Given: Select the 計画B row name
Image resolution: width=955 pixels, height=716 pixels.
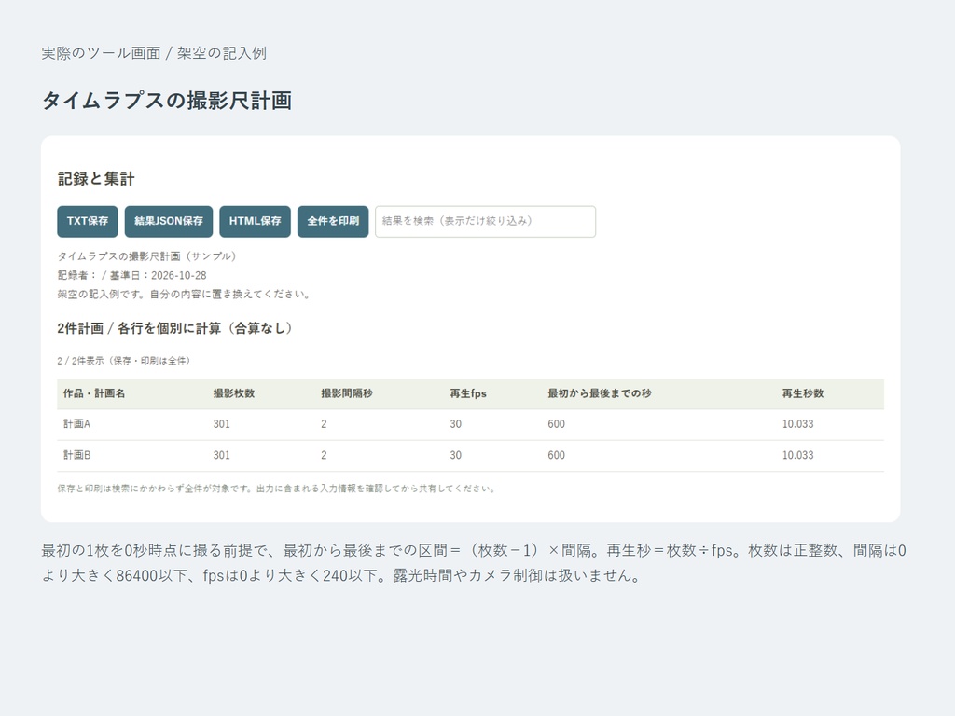Looking at the screenshot, I should click(x=76, y=455).
